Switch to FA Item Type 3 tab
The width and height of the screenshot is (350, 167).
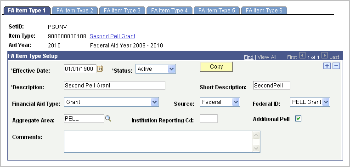tap(122, 11)
